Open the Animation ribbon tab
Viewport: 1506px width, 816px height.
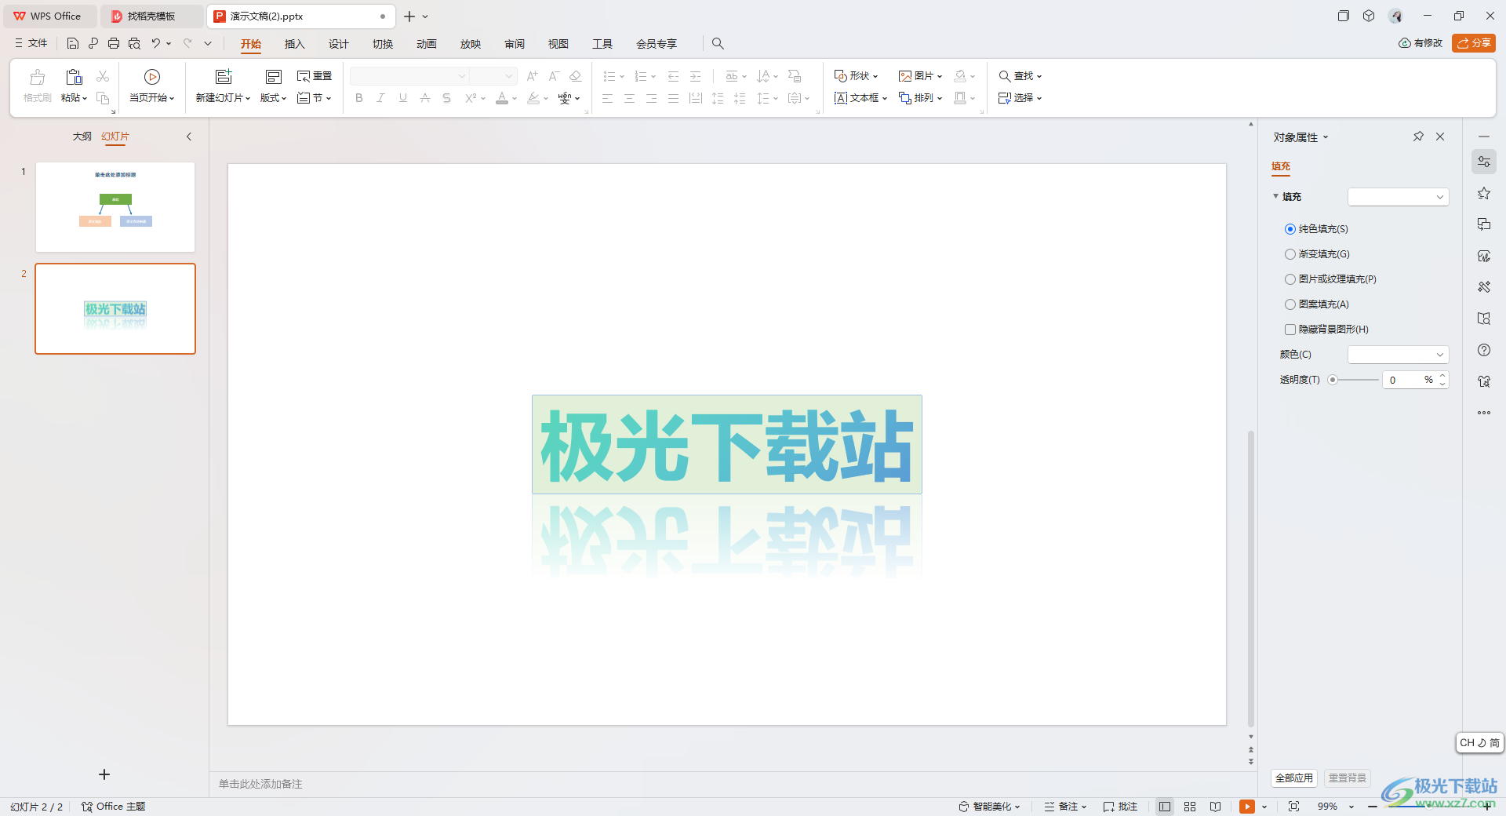(x=426, y=44)
